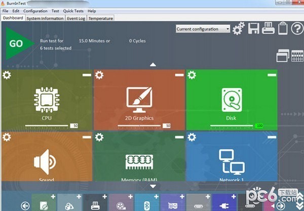Viewport: 304px width, 211px height.
Task: Open the Configuration menu
Action: click(35, 11)
